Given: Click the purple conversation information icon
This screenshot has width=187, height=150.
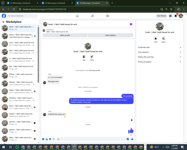Looking at the screenshot, I should [x=131, y=24].
